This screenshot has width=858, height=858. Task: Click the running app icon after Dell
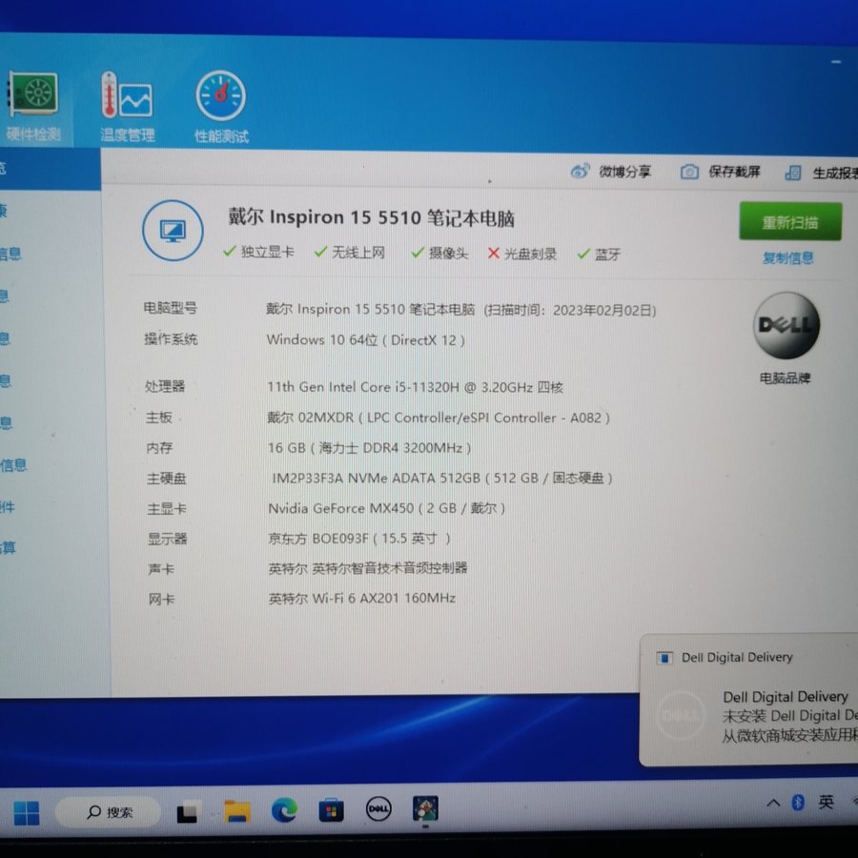[x=425, y=808]
